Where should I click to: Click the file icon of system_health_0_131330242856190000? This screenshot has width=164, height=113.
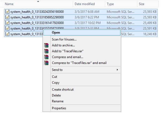(7, 12)
